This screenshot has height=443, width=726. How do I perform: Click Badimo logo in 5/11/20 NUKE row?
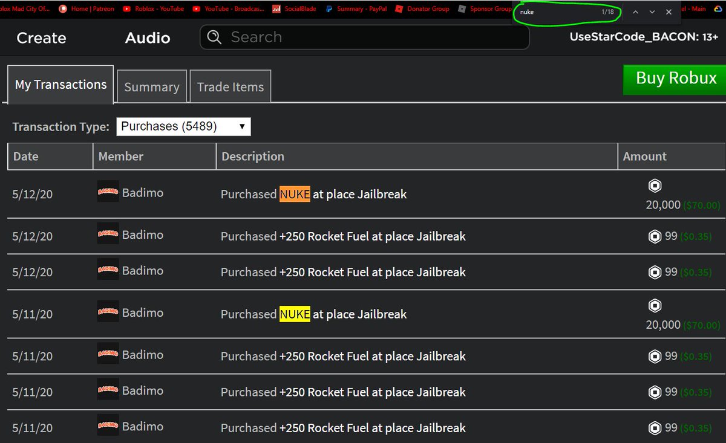tap(108, 311)
